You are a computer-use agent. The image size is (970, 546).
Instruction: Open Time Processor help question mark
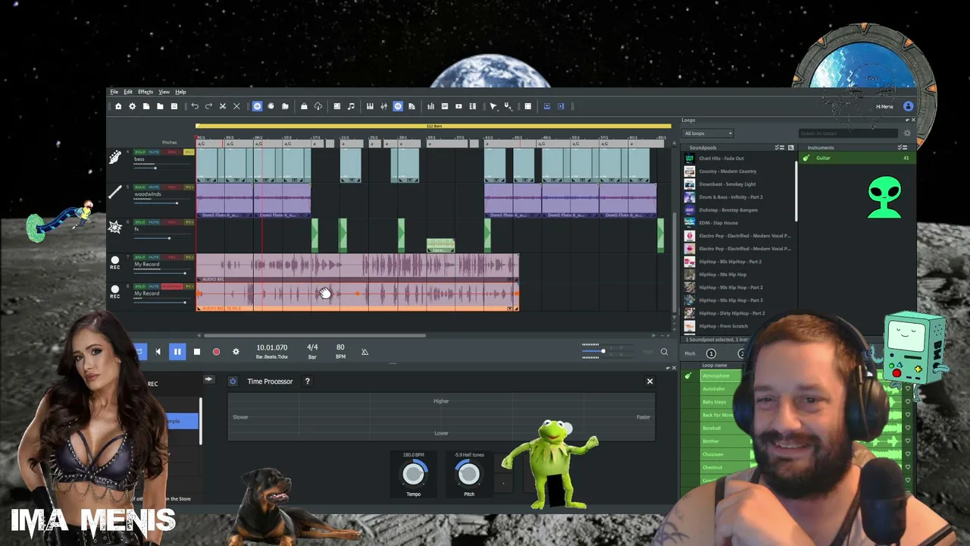(x=307, y=381)
